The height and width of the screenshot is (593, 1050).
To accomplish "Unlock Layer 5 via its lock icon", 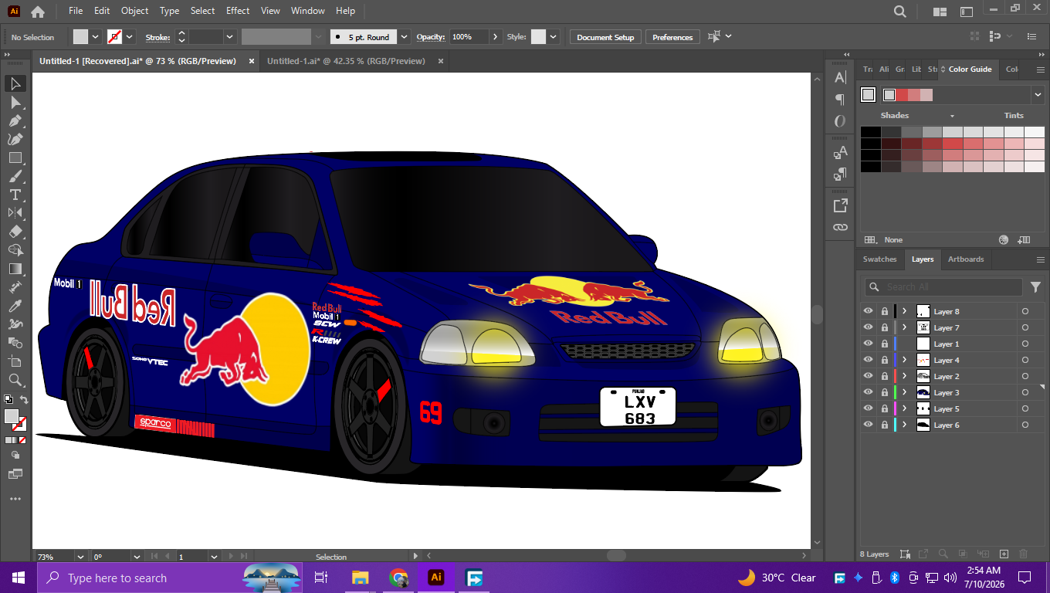I will click(885, 408).
